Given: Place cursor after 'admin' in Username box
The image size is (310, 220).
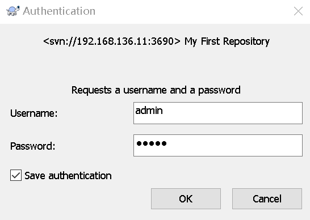Looking at the screenshot, I should pyautogui.click(x=164, y=111).
